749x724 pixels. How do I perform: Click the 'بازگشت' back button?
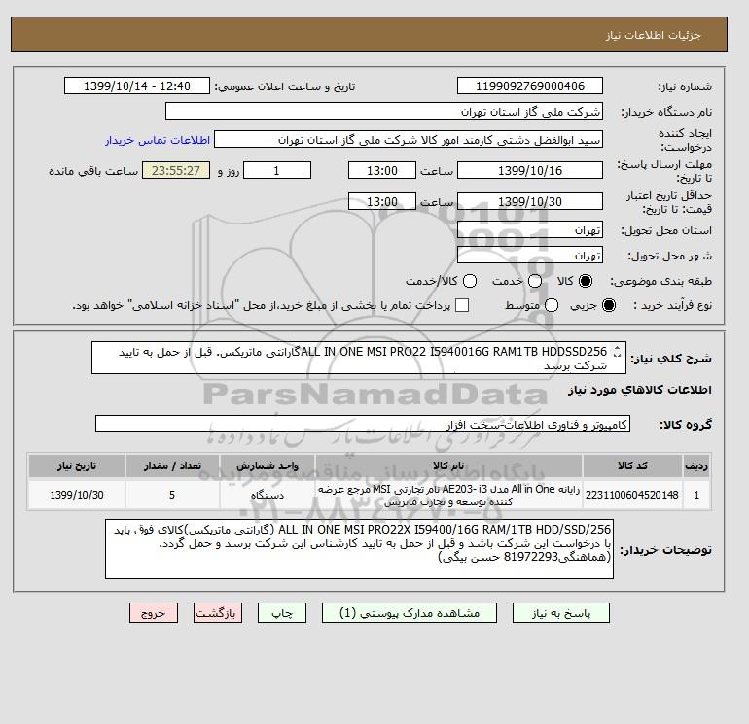[x=218, y=613]
